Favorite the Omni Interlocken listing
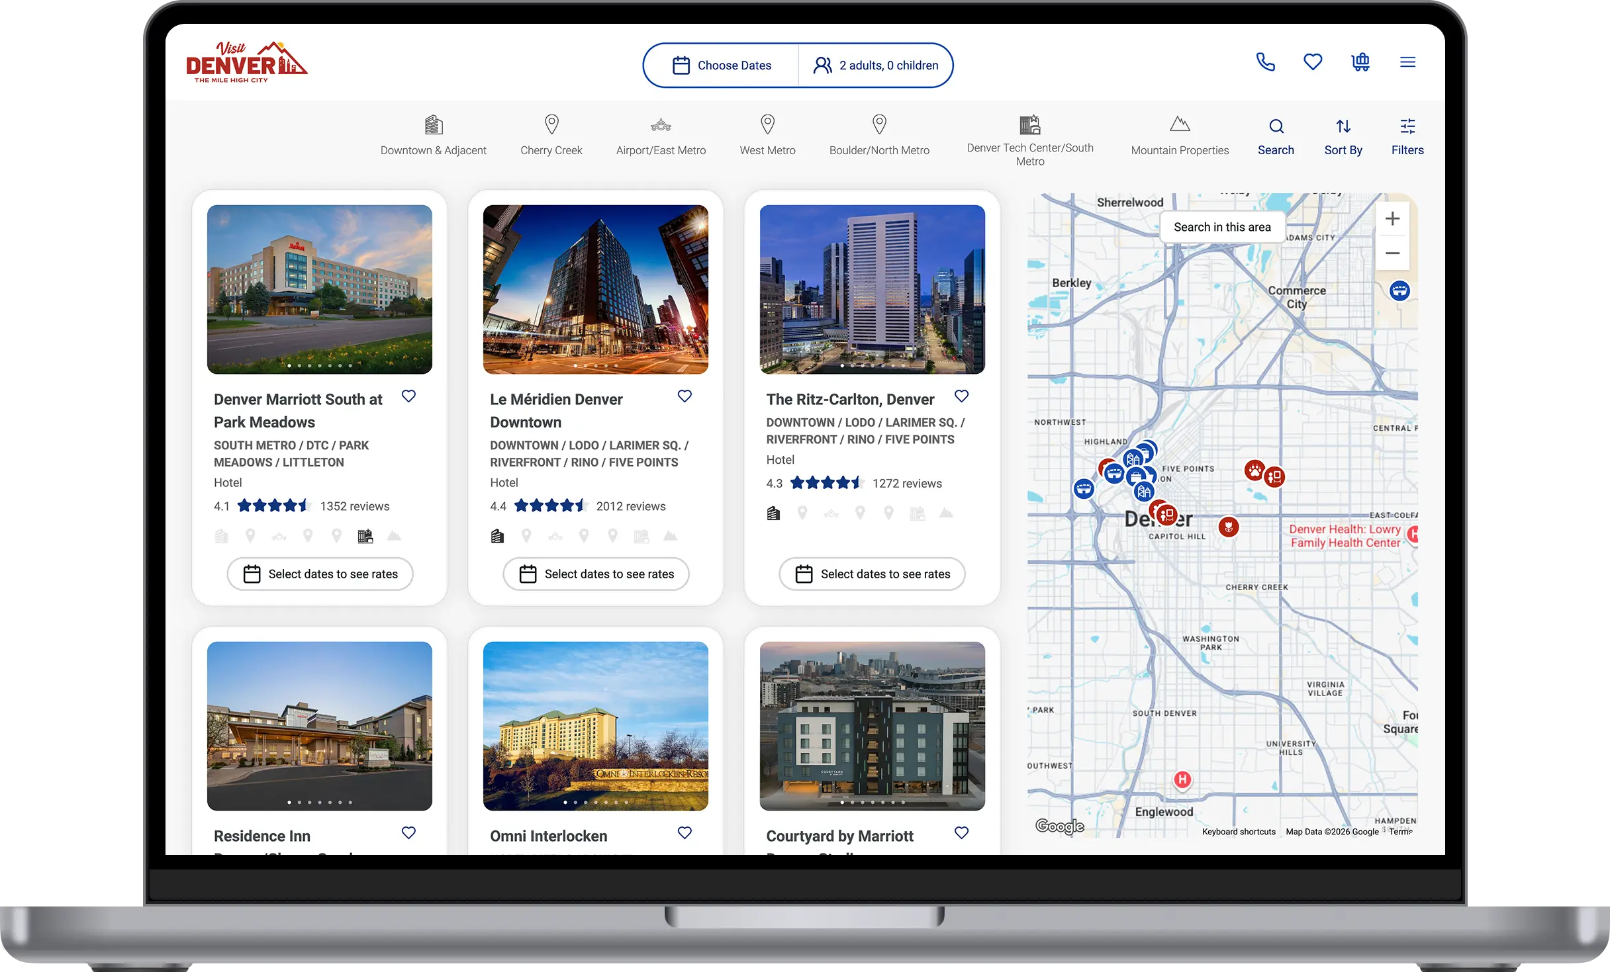 [685, 833]
